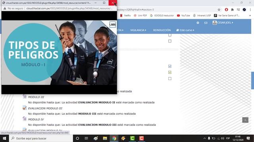This screenshot has width=254, height=142.
Task: Open the microphone tray icon
Action: point(209,138)
